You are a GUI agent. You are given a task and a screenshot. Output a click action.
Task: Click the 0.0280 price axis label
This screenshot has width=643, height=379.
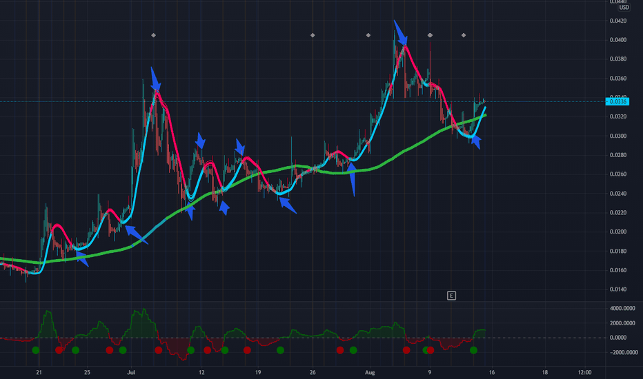(618, 155)
